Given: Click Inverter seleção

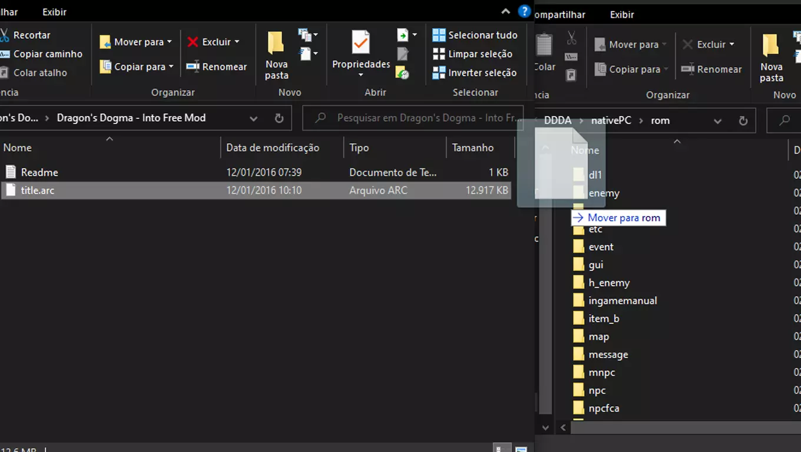Looking at the screenshot, I should point(475,73).
